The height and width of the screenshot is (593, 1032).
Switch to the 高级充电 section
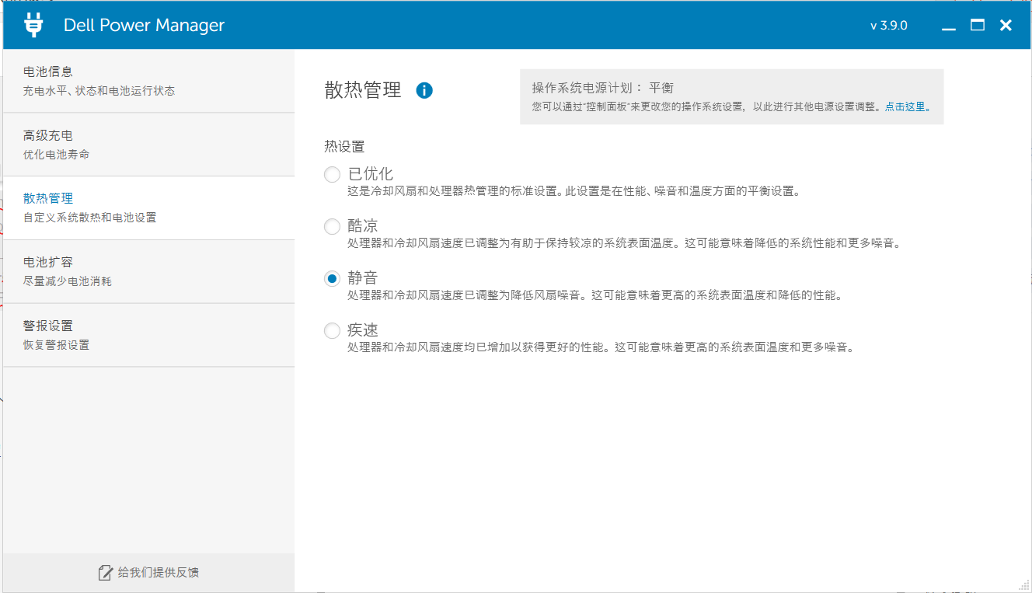[x=149, y=145]
